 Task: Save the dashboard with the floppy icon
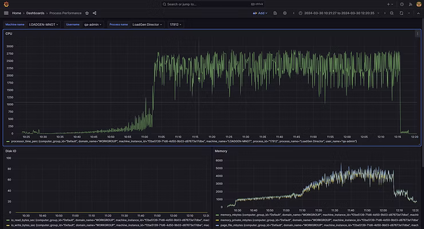(275, 13)
